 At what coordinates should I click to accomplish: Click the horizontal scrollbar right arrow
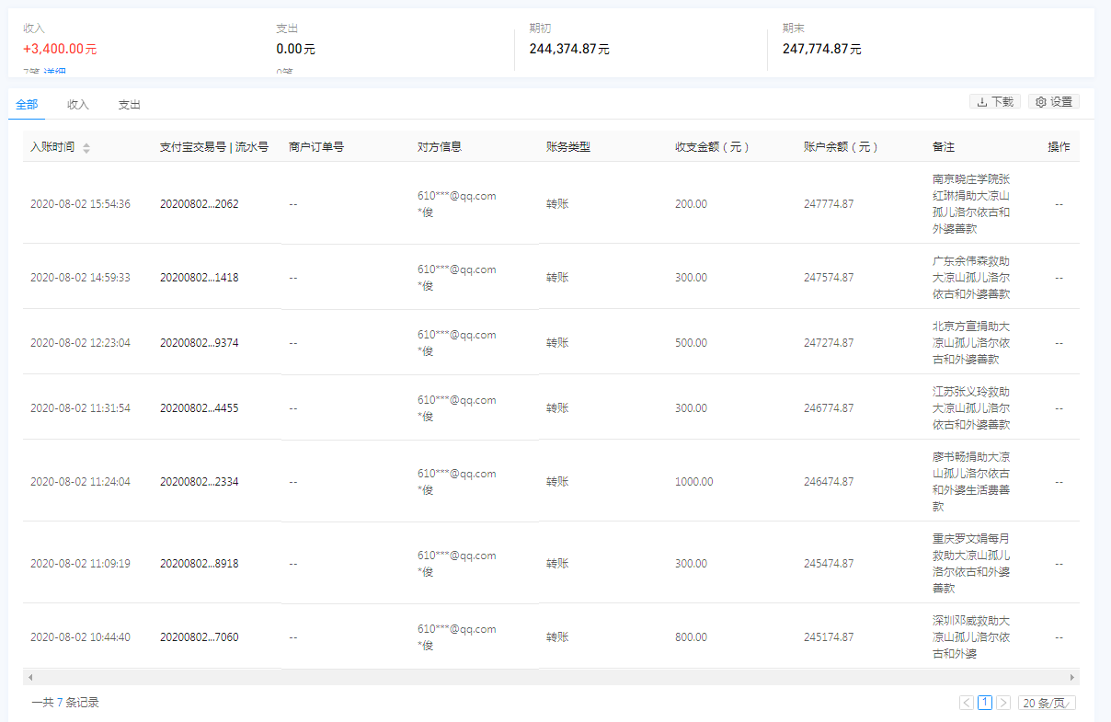tap(1071, 677)
